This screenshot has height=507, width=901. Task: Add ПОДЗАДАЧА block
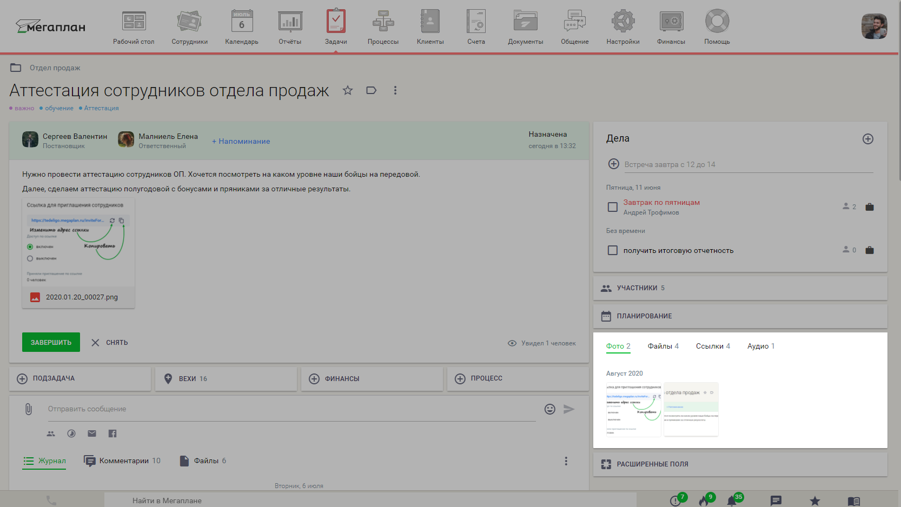coord(80,379)
